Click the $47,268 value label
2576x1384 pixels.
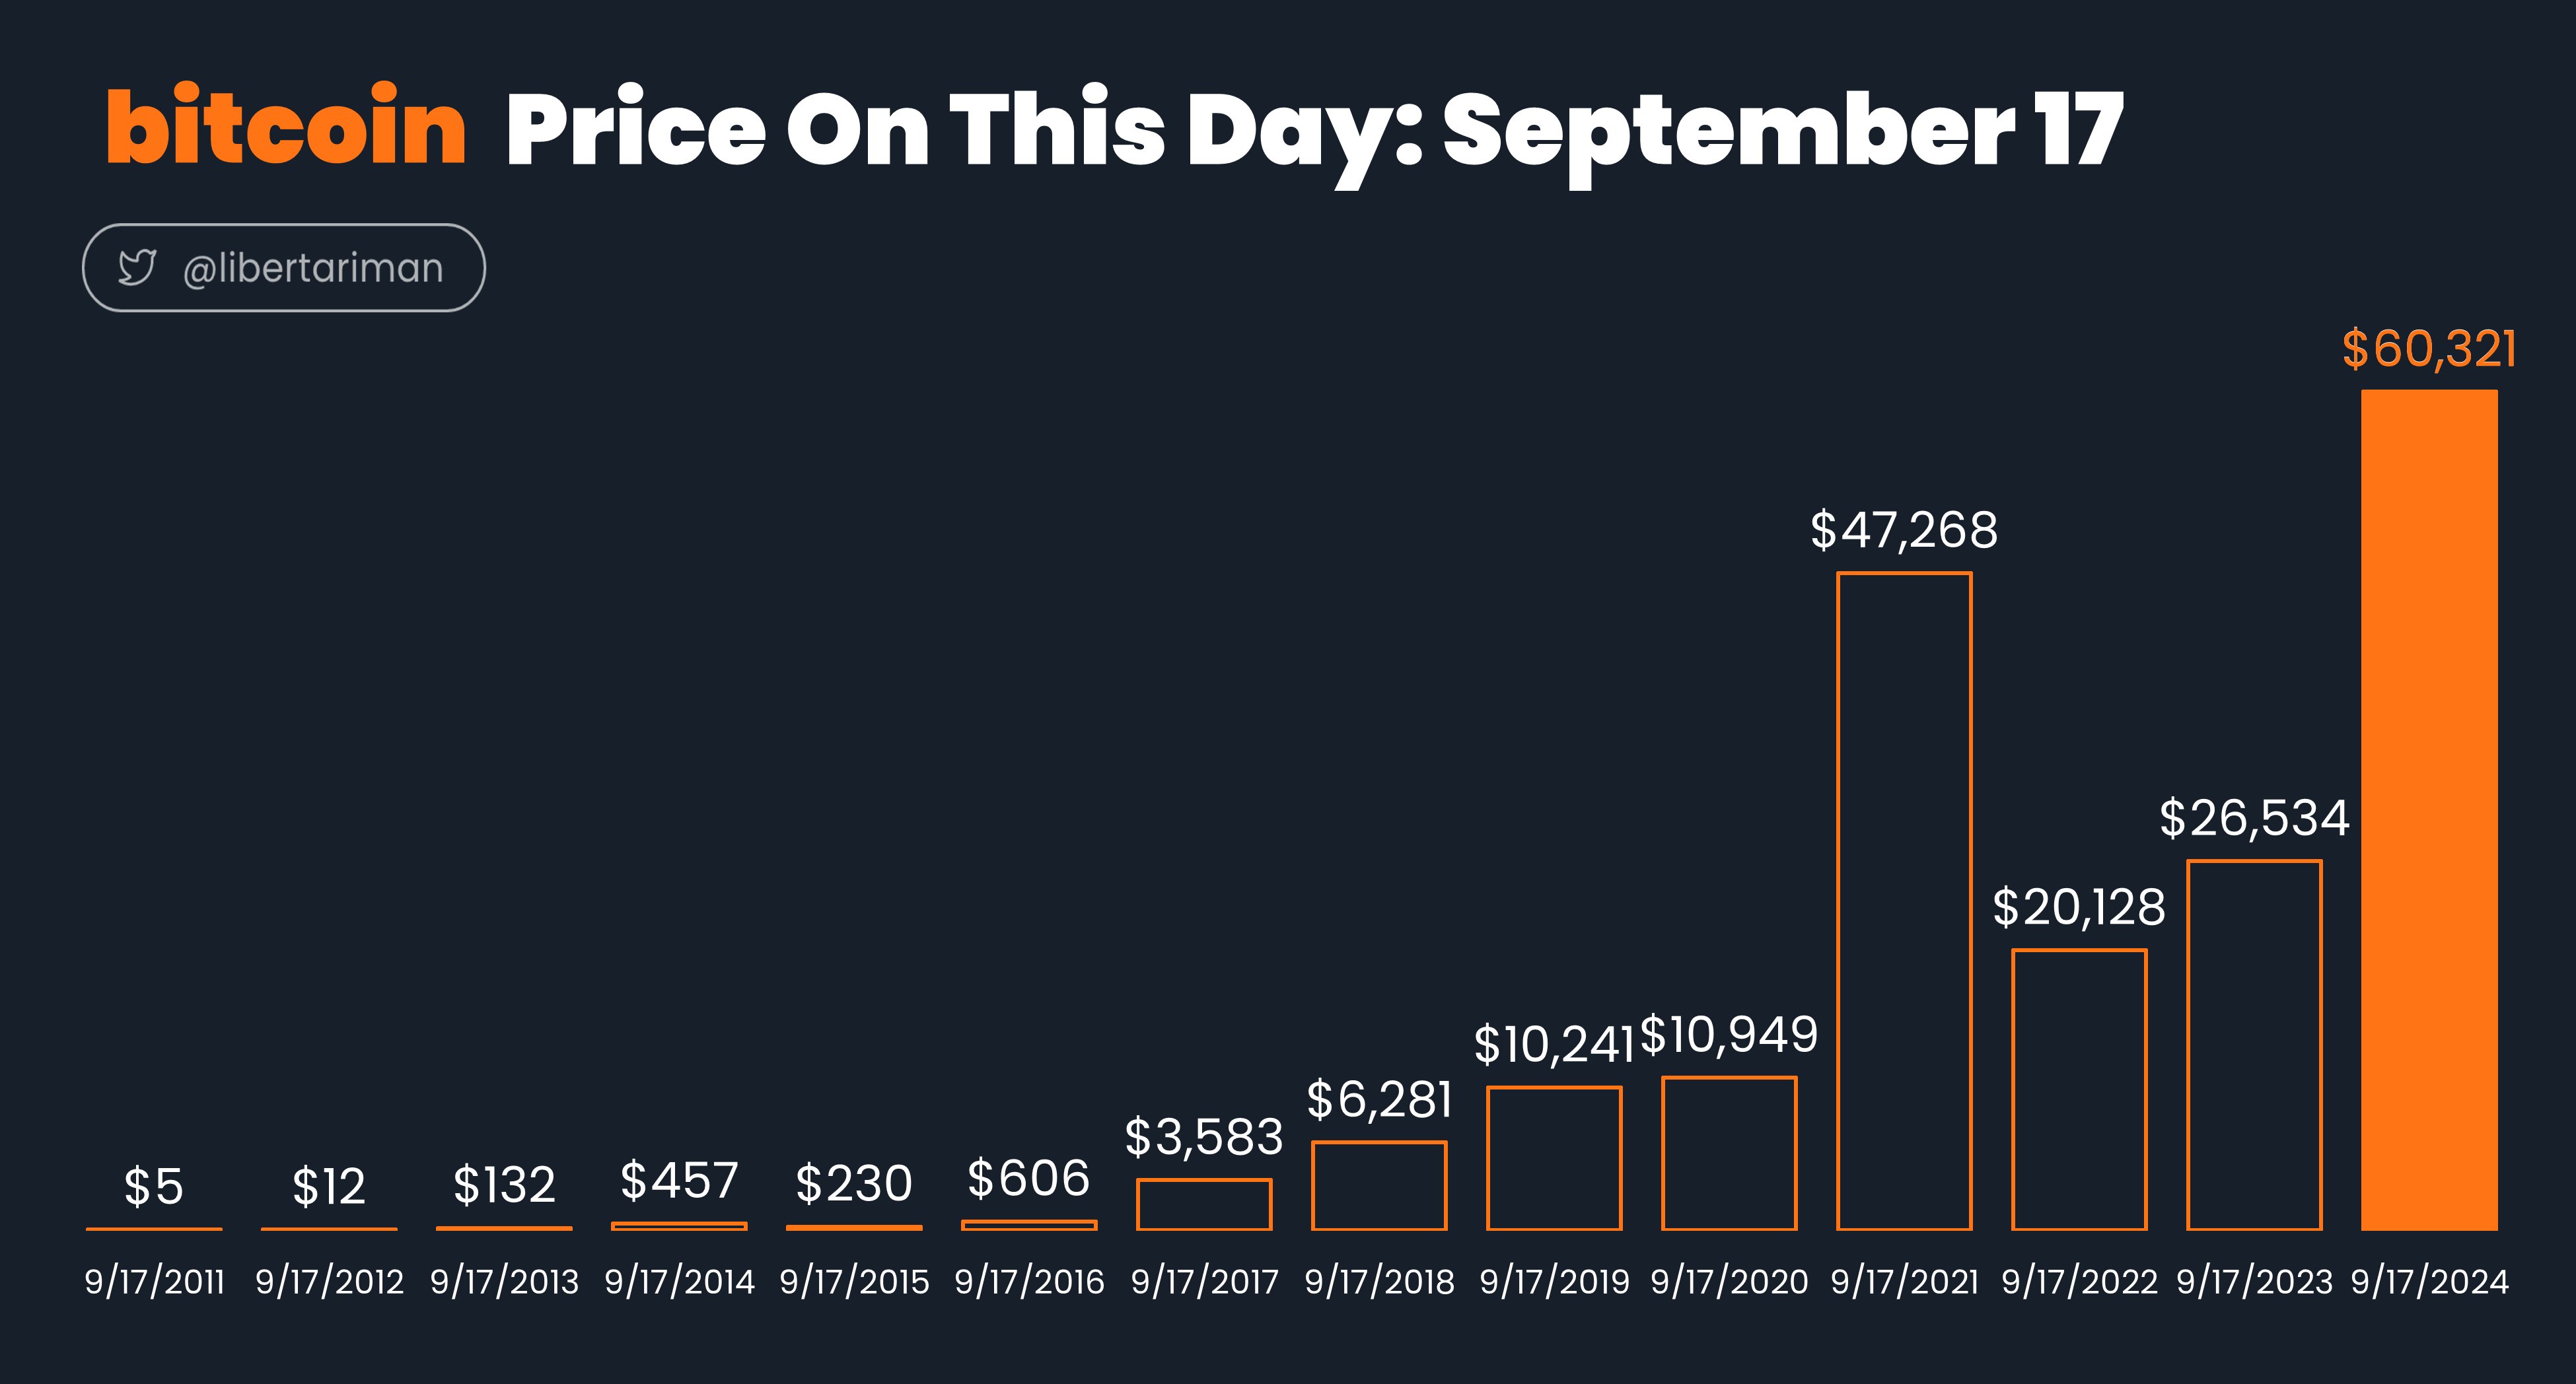tap(1904, 530)
